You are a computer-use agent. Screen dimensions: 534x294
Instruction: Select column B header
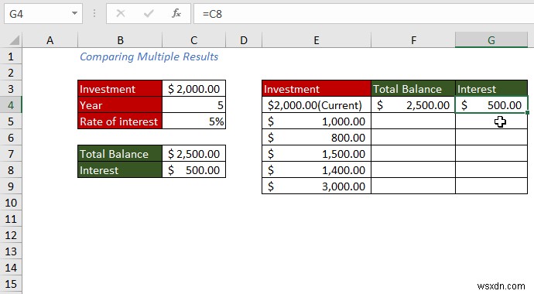point(120,40)
